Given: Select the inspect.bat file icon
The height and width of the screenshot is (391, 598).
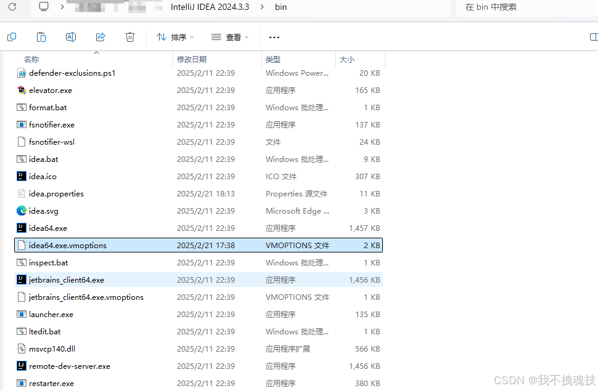Looking at the screenshot, I should click(22, 262).
